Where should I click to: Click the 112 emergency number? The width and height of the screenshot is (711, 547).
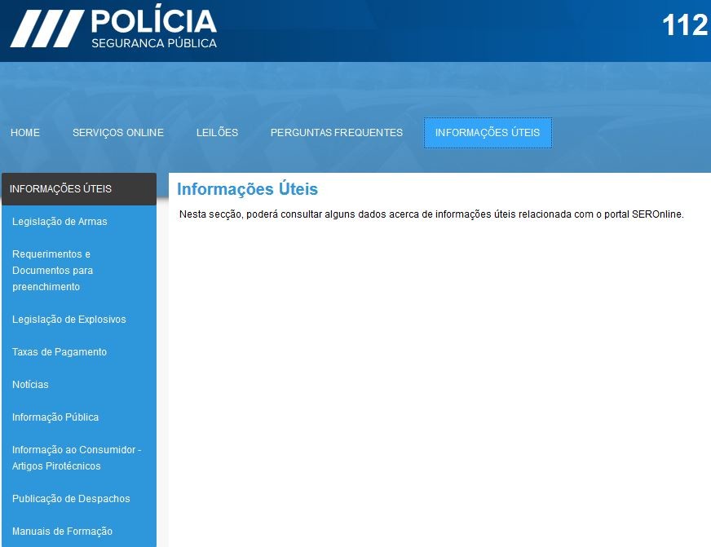(x=684, y=25)
